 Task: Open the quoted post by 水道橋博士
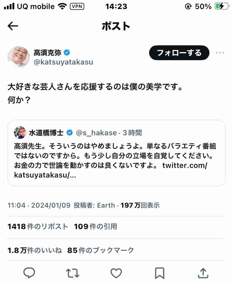click(x=116, y=153)
